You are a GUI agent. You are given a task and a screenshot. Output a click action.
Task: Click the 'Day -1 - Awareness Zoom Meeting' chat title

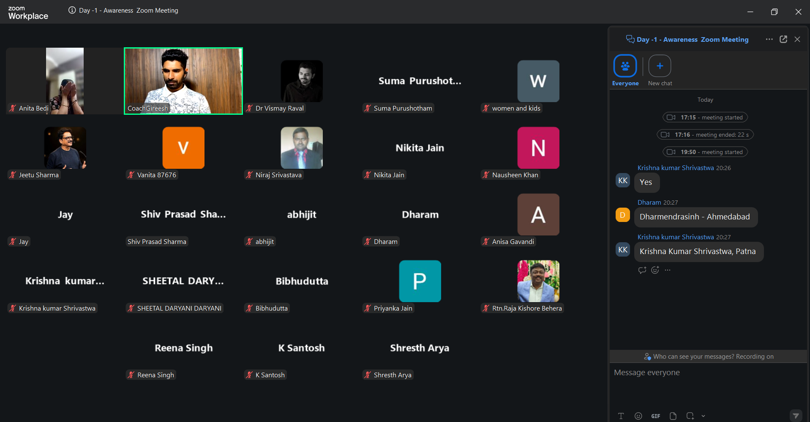click(x=693, y=39)
